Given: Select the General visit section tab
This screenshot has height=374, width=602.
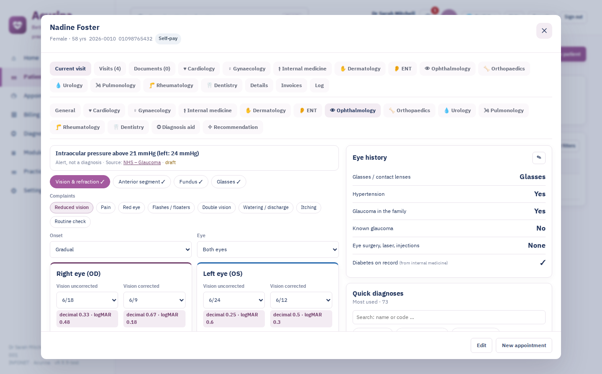Looking at the screenshot, I should (x=65, y=110).
